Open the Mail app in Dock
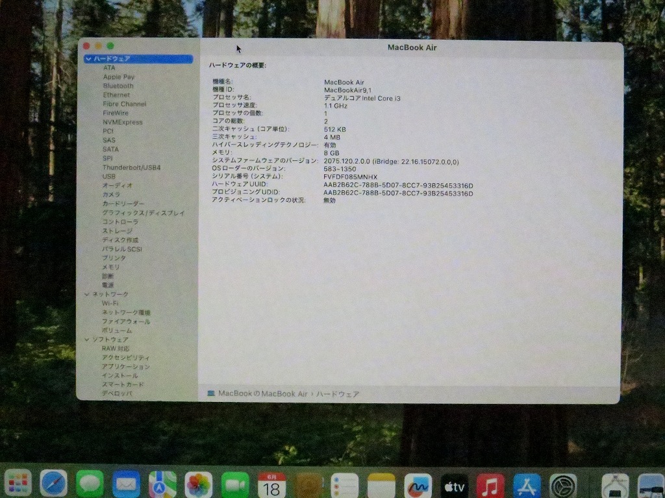The width and height of the screenshot is (665, 498). point(127,483)
